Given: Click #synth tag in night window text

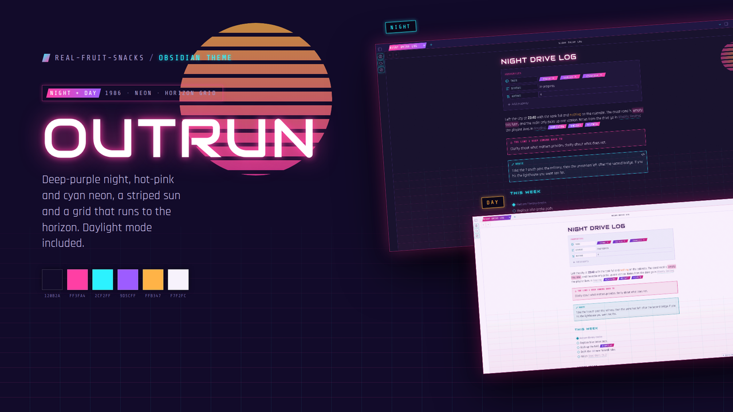Looking at the screenshot, I should point(592,124).
